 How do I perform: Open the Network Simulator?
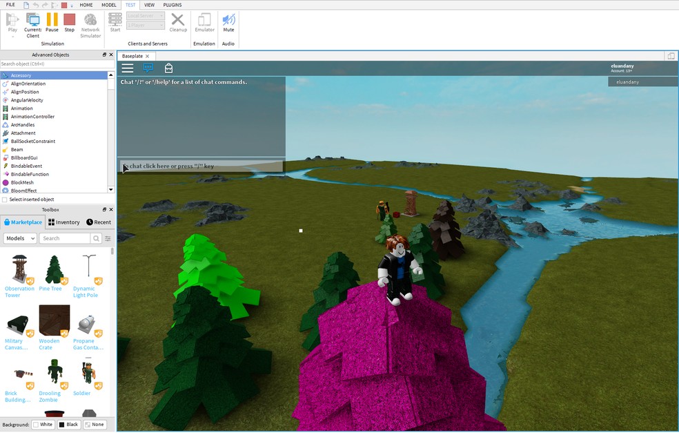(x=90, y=25)
